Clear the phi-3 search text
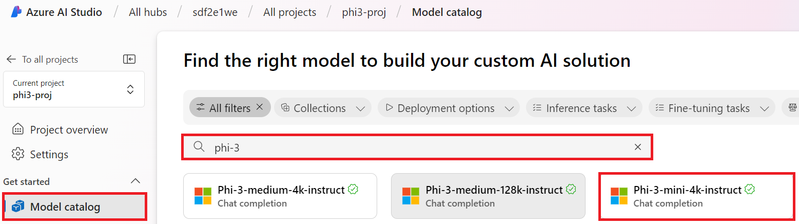 coord(637,147)
